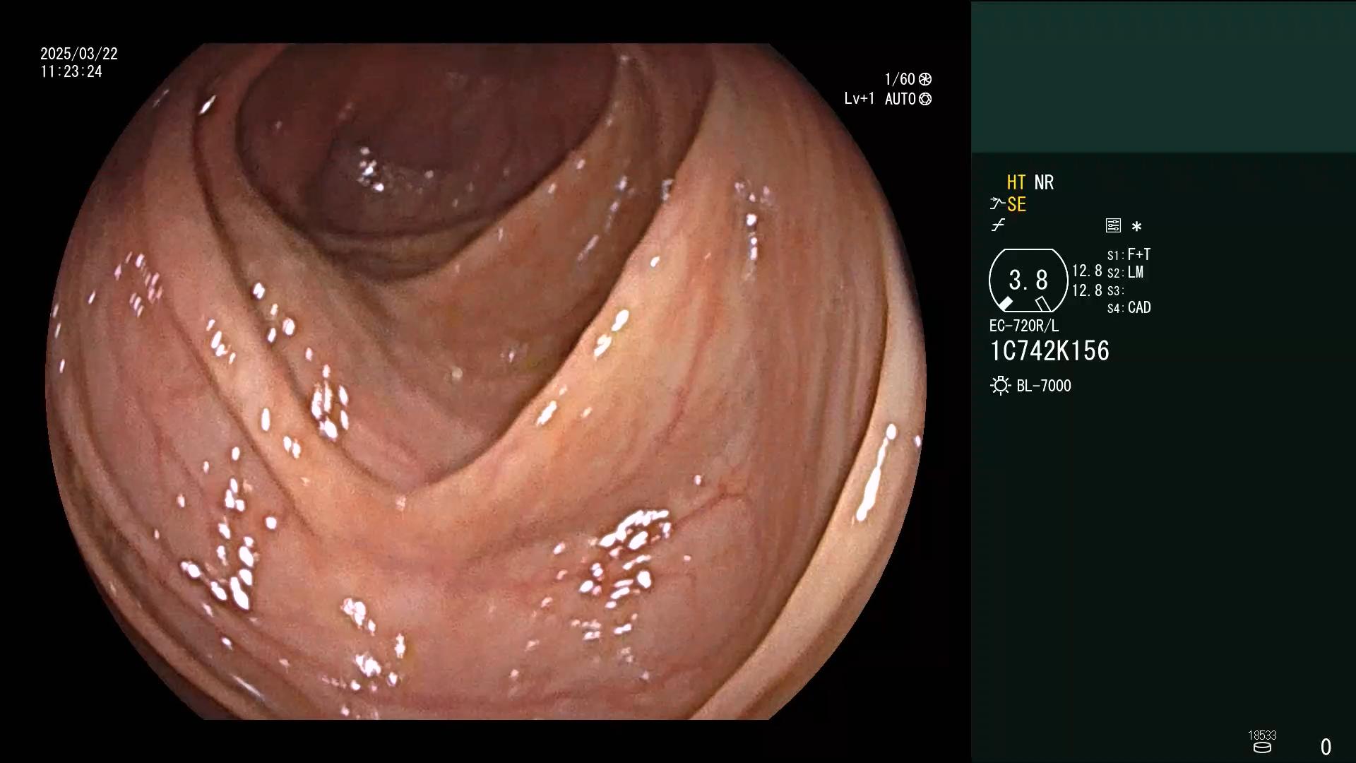Click the hollow channel marker in scope diagram
The width and height of the screenshot is (1356, 763).
pyautogui.click(x=1043, y=304)
